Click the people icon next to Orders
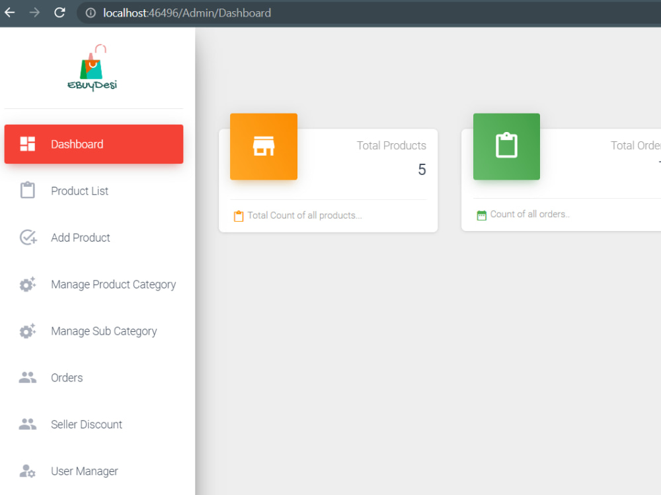The image size is (661, 495). coord(28,377)
